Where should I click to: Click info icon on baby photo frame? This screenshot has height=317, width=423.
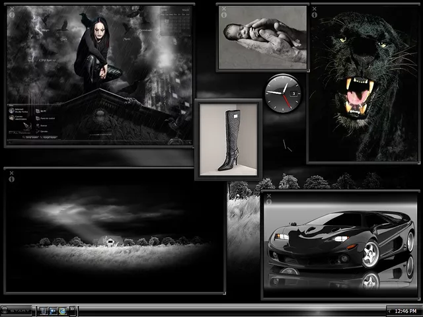223,15
